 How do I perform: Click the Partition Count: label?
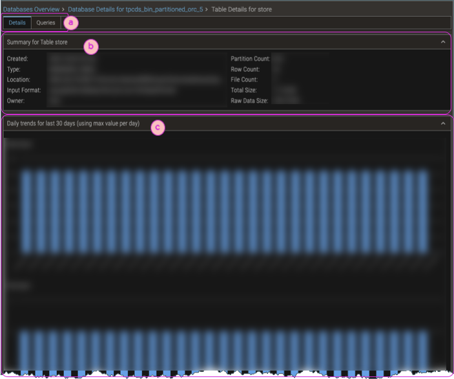coord(250,59)
